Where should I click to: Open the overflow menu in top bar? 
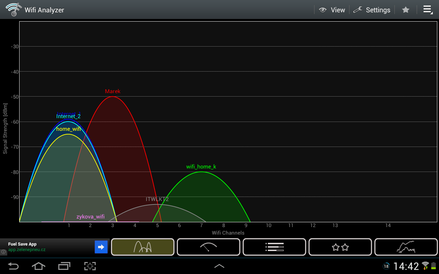click(x=427, y=10)
